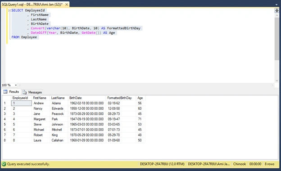This screenshot has width=281, height=171.
Task: Switch to the Messages tab
Action: point(32,92)
